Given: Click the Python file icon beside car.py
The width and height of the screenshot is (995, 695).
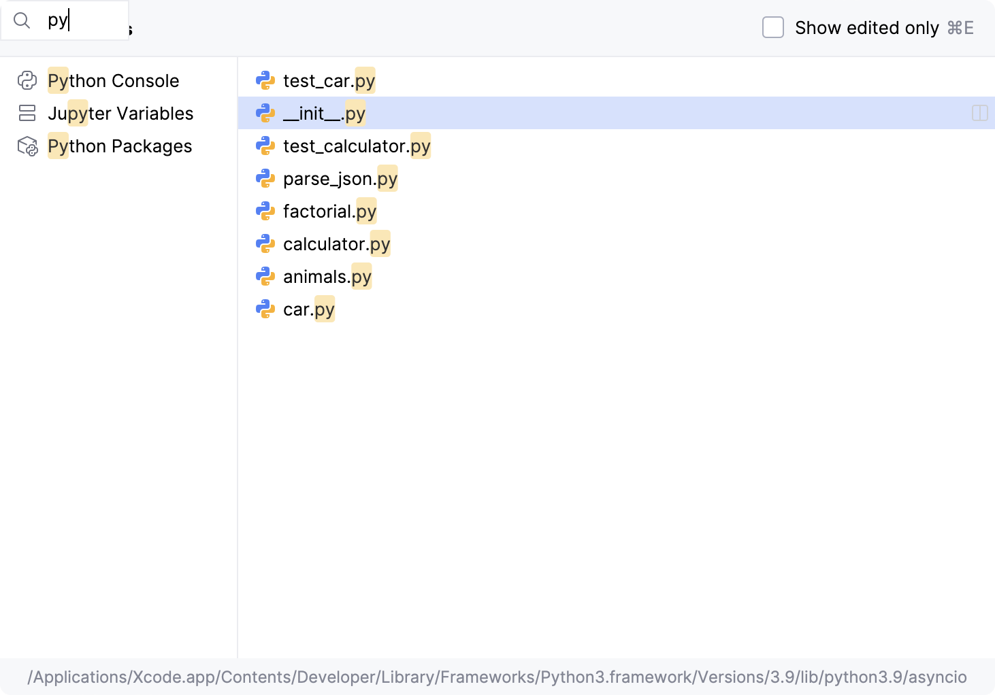Looking at the screenshot, I should point(265,309).
